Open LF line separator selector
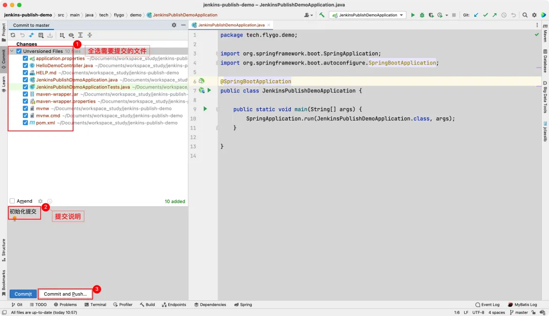This screenshot has height=316, width=549. pos(466,312)
